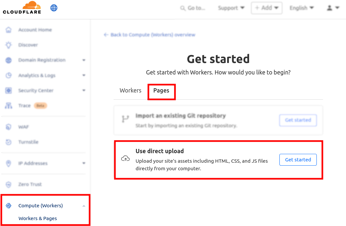
Task: Expand the IP Addresses arrow
Action: pos(84,163)
